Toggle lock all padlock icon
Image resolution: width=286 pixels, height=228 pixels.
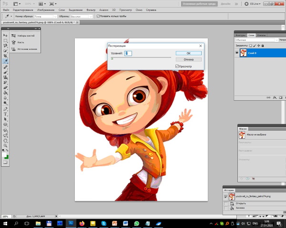(x=263, y=46)
